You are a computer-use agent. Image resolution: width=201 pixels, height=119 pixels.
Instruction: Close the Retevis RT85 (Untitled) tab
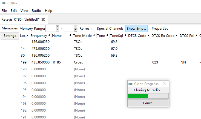[x=43, y=20]
